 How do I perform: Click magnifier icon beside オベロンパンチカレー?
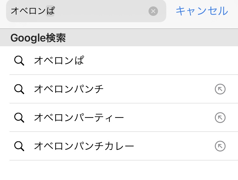19,146
